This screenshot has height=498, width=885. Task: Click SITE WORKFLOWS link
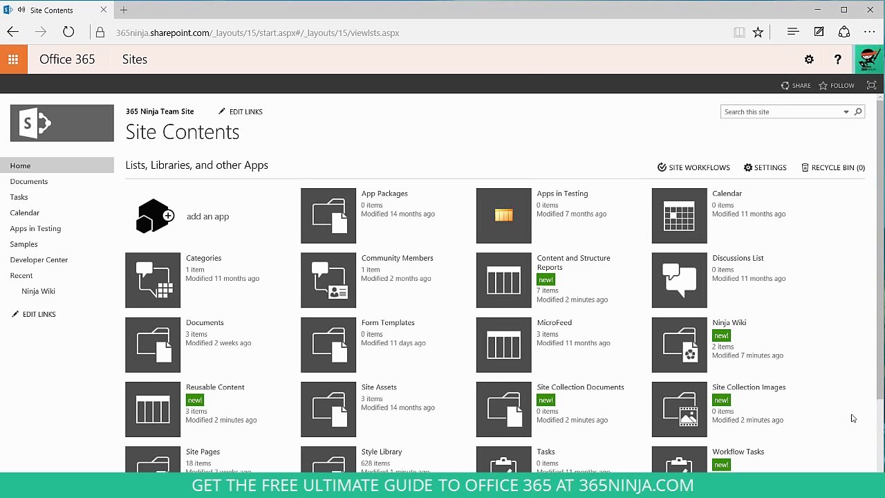tap(693, 167)
